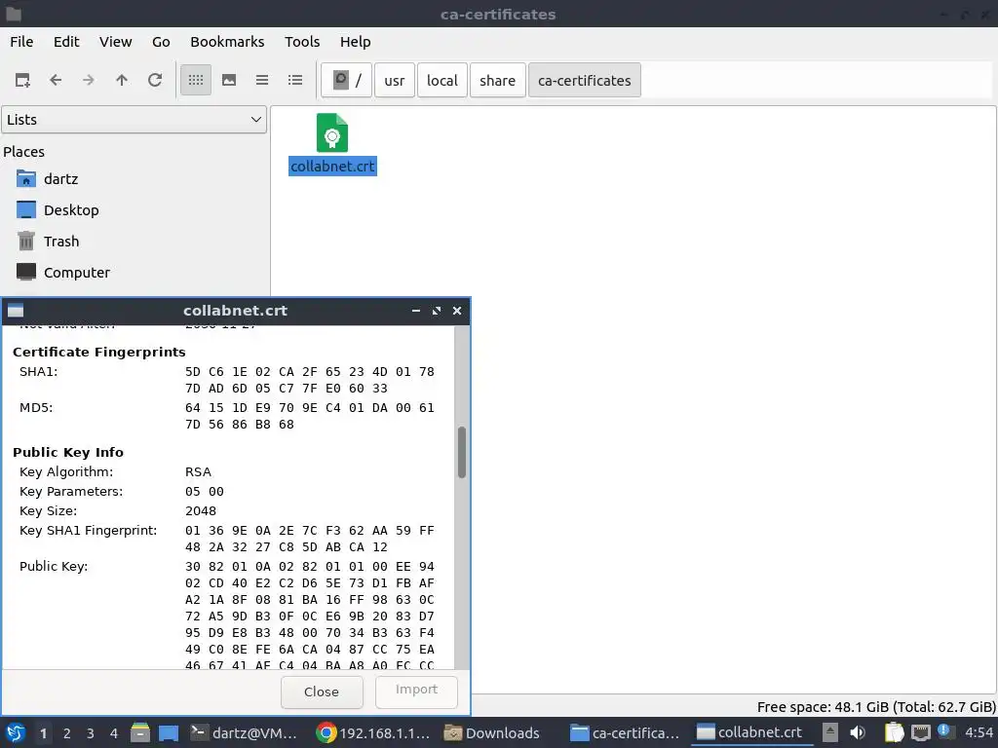This screenshot has width=998, height=748.
Task: Click the root '/' path button
Action: 346,80
